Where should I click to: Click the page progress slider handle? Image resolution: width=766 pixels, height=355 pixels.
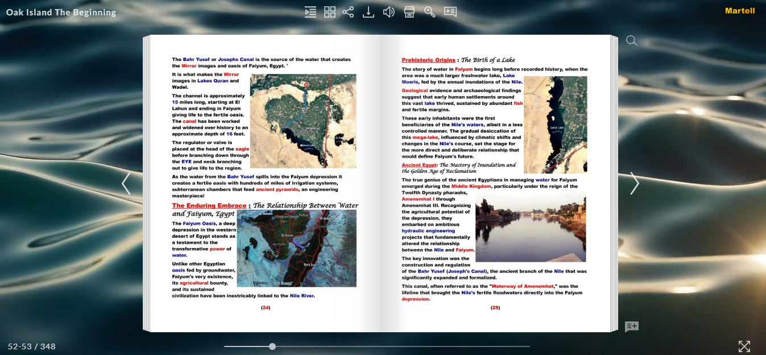pos(272,346)
